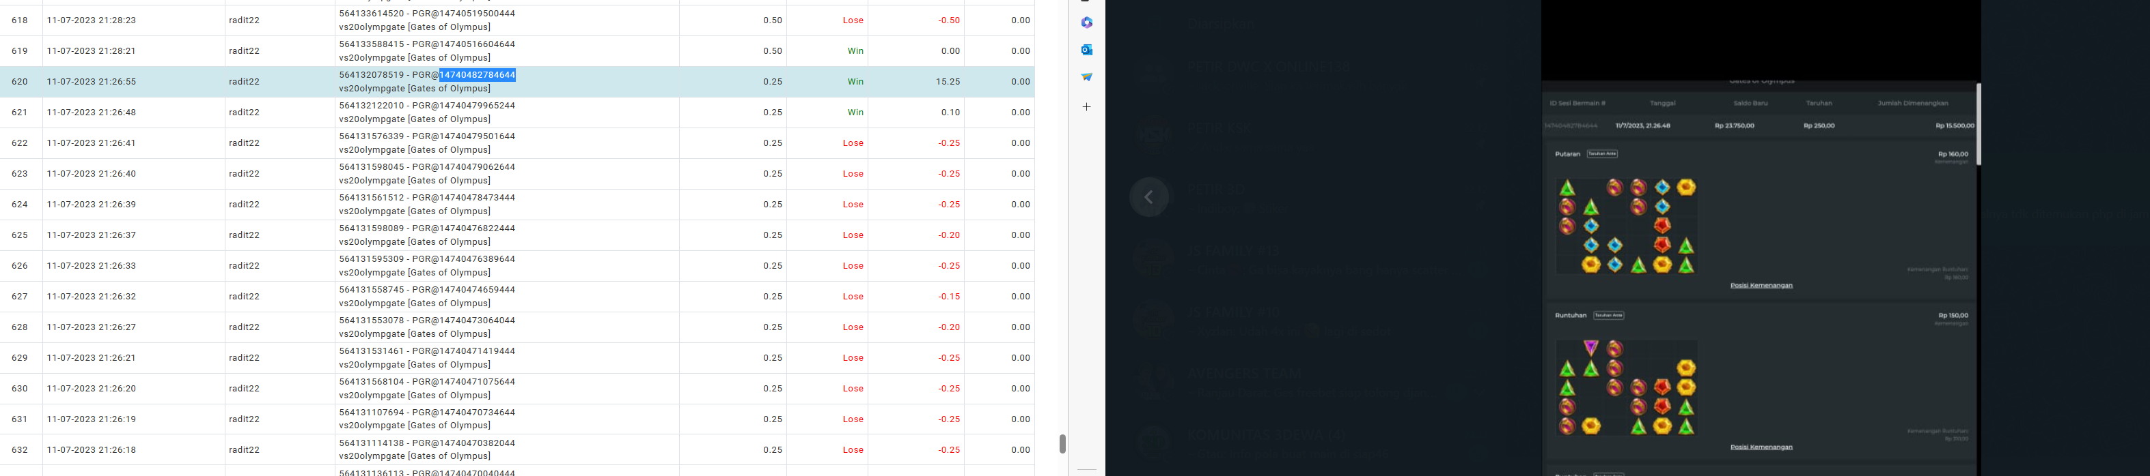Select ID 564133588415 - PGR@14740516604644
The height and width of the screenshot is (476, 2150).
pos(427,44)
